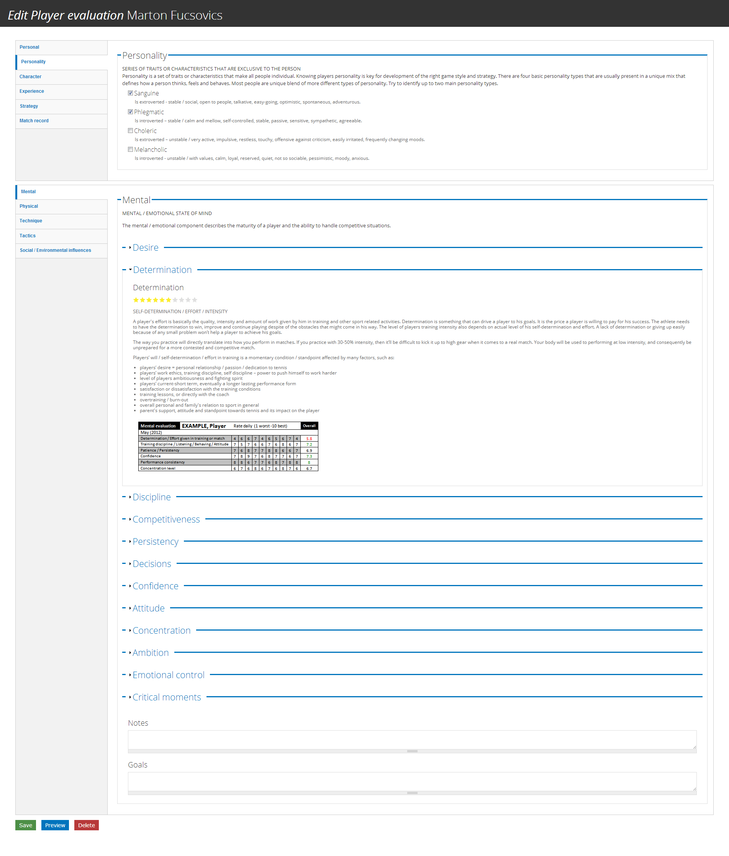Viewport: 729px width, 856px height.
Task: Click the red Delete button
Action: tap(86, 825)
